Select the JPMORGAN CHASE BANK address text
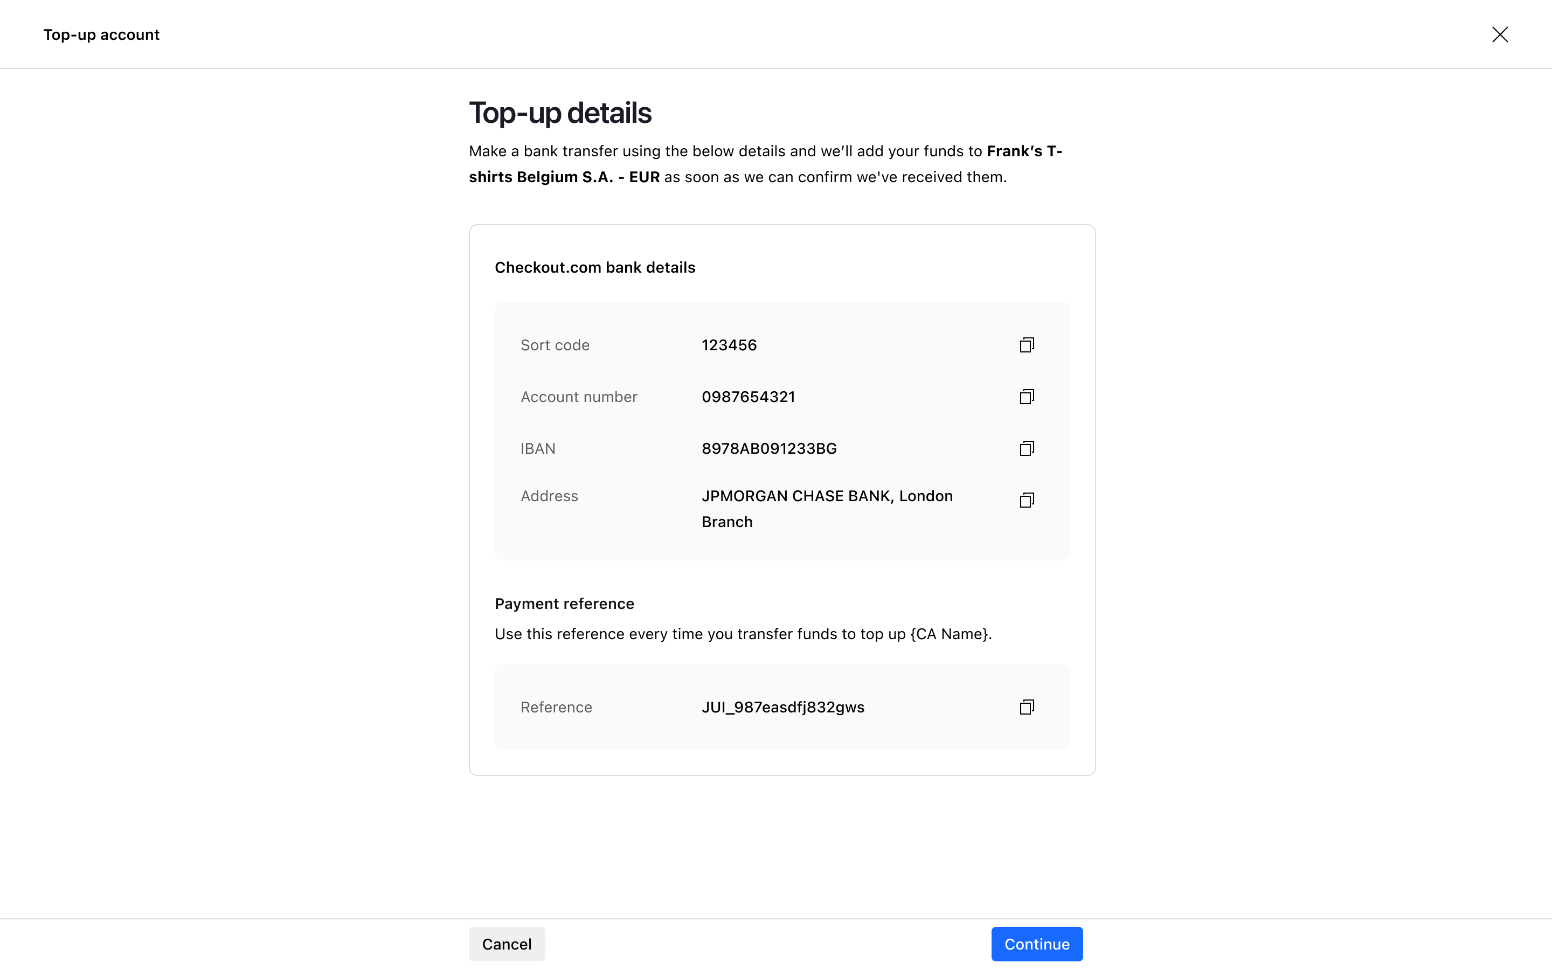This screenshot has width=1552, height=970. point(827,509)
